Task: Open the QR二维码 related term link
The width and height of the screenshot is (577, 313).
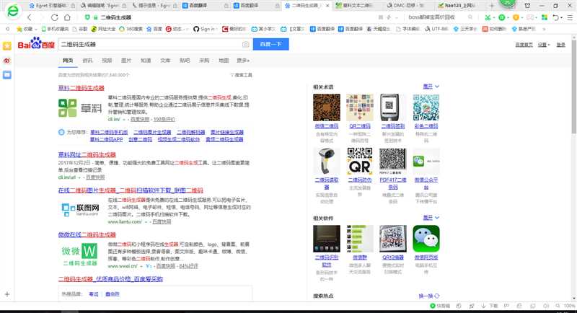Action: [x=360, y=125]
